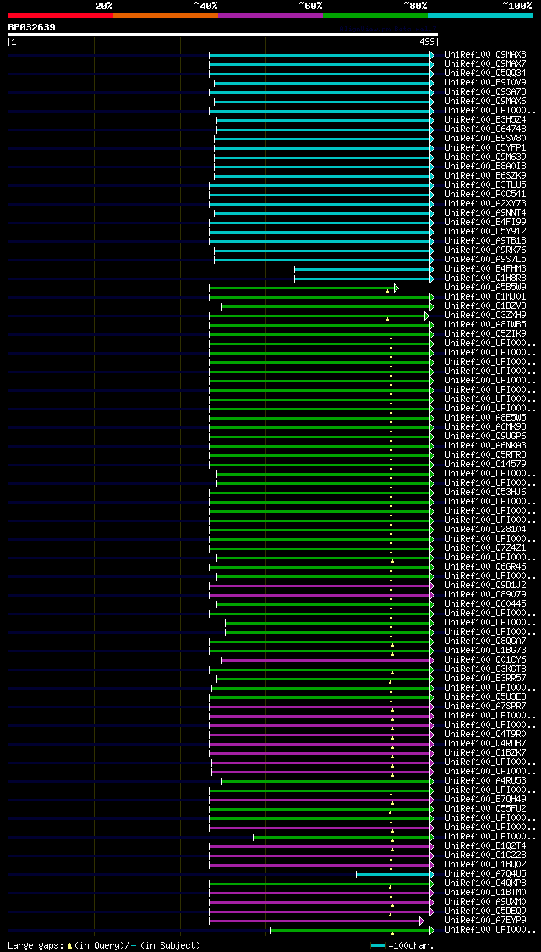The image size is (541, 952).
Task: Select the UniRef100_Q6GR46 label
Action: [485, 566]
